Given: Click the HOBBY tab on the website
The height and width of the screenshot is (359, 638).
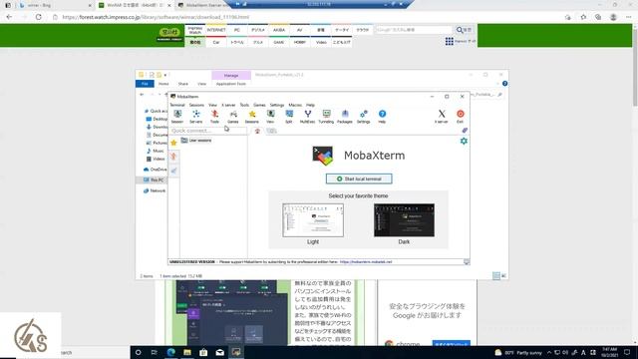Looking at the screenshot, I should coord(300,42).
